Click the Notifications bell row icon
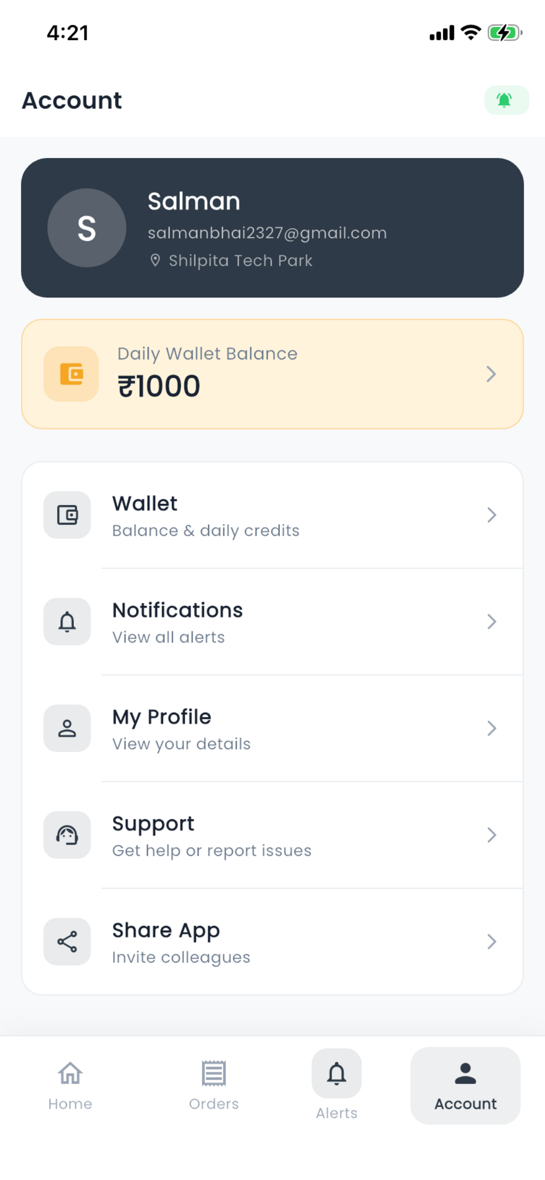The width and height of the screenshot is (545, 1180). [67, 622]
